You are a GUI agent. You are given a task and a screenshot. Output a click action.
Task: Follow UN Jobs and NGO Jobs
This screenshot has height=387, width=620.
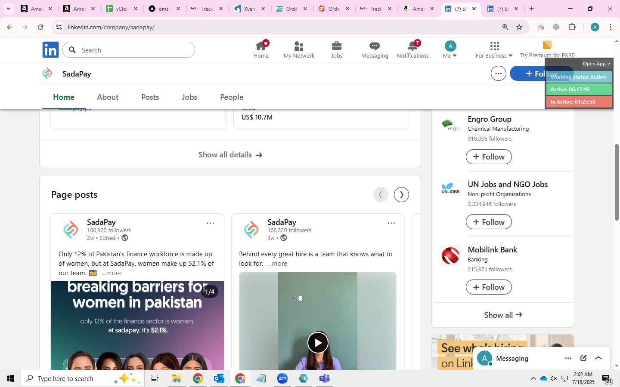(x=489, y=222)
